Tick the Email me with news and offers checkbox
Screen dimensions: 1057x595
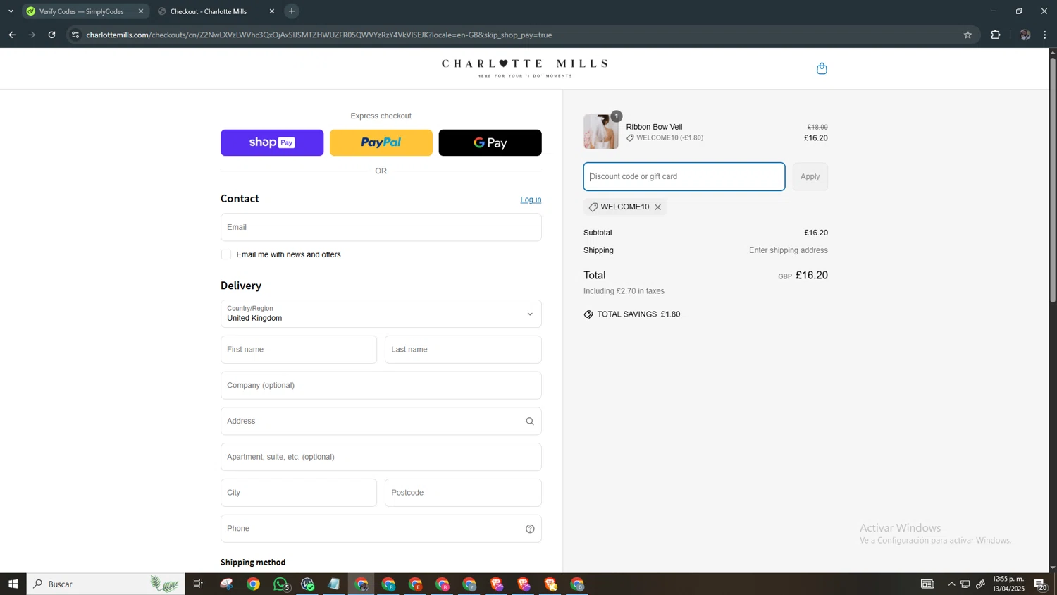226,254
